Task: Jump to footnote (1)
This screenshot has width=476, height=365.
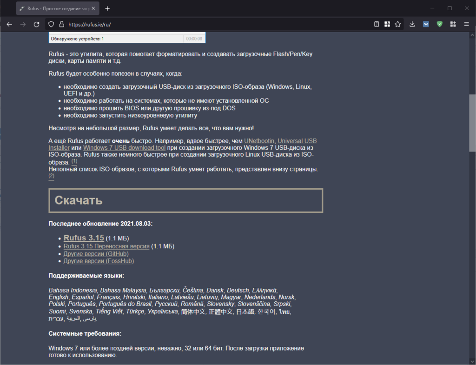Action: 74,161
